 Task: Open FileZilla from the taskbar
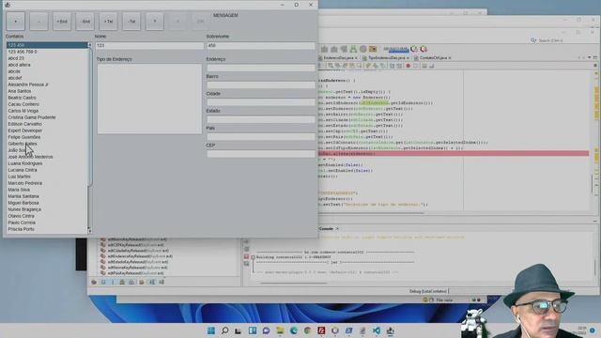coord(321,330)
